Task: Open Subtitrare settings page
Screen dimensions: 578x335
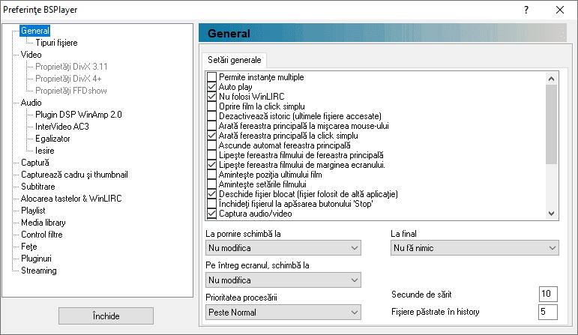Action: (37, 187)
